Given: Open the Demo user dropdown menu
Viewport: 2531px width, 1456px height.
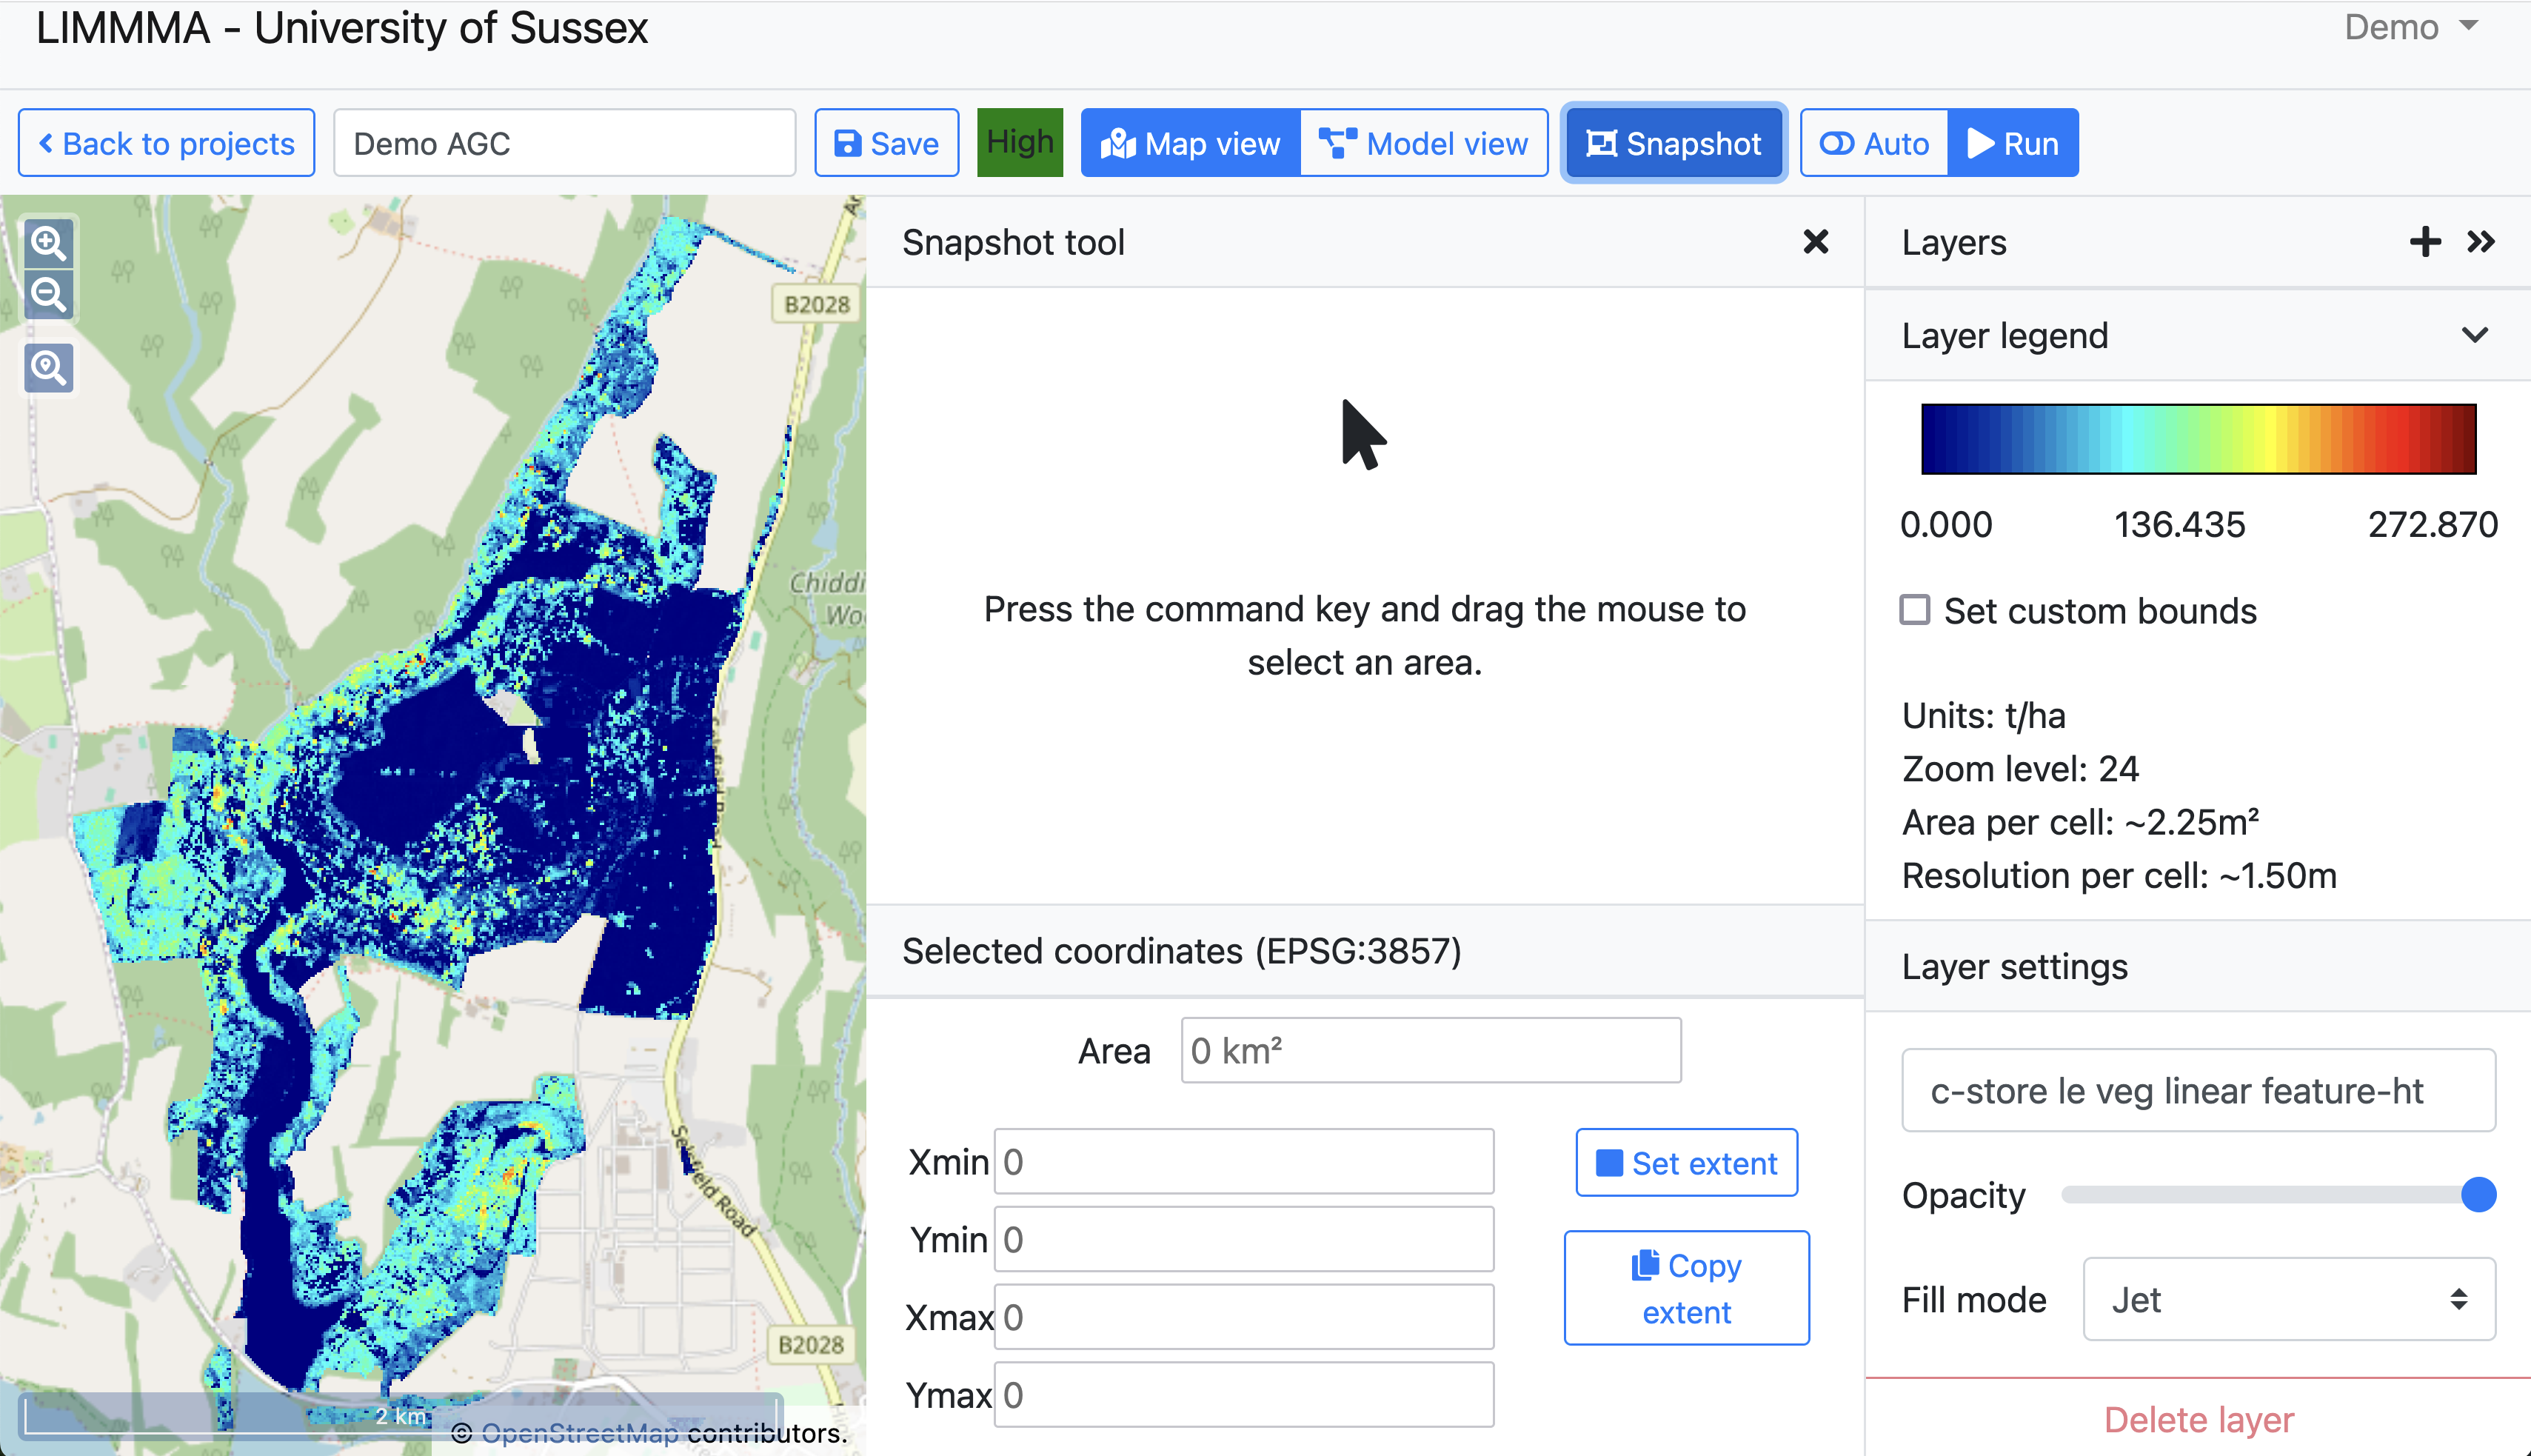Looking at the screenshot, I should point(2410,27).
